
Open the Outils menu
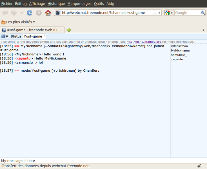click(99, 4)
